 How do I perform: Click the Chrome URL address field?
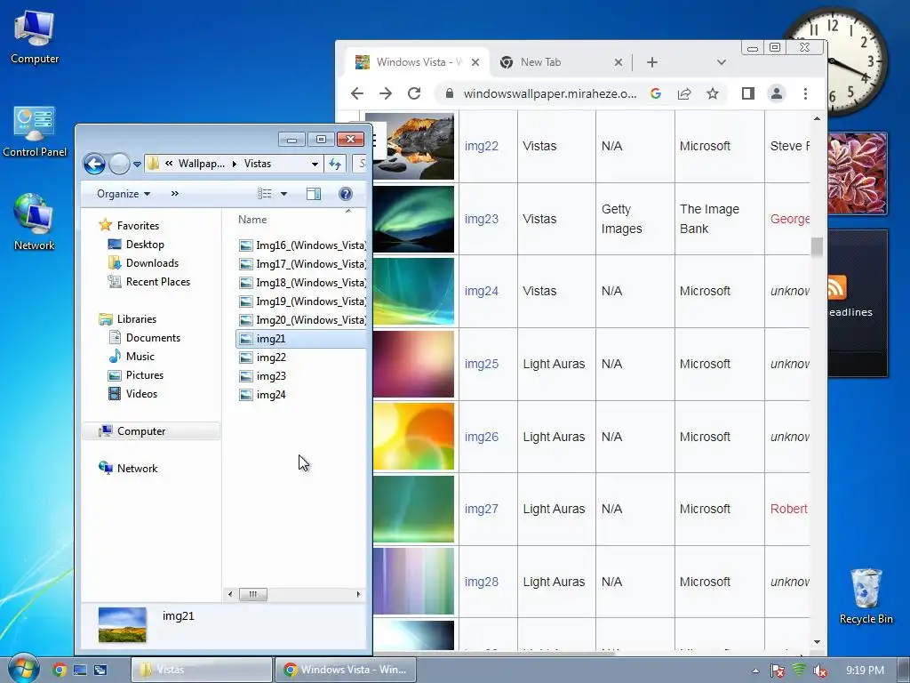[x=549, y=93]
